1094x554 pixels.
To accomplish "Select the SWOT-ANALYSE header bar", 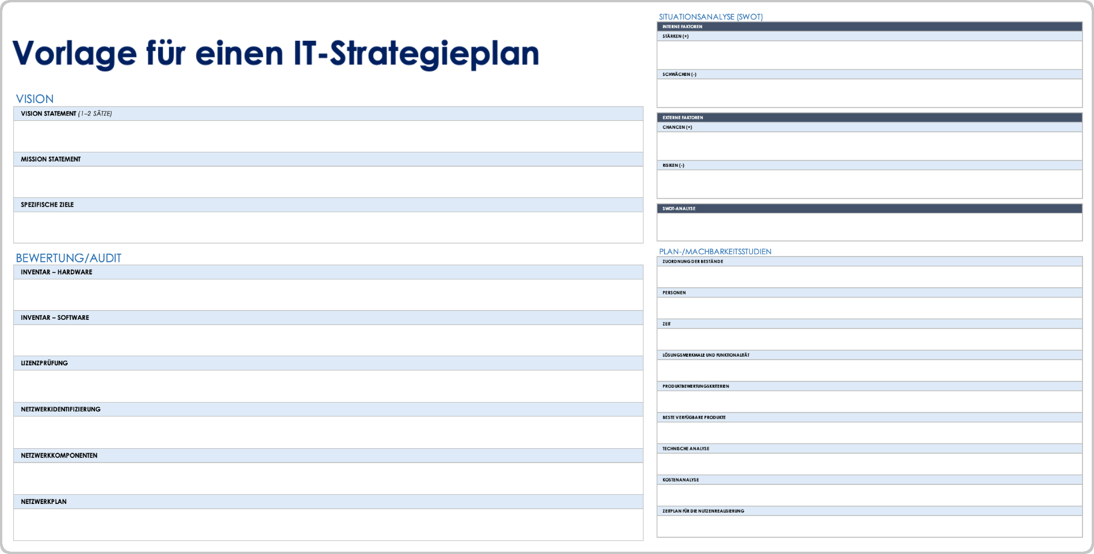I will click(870, 208).
